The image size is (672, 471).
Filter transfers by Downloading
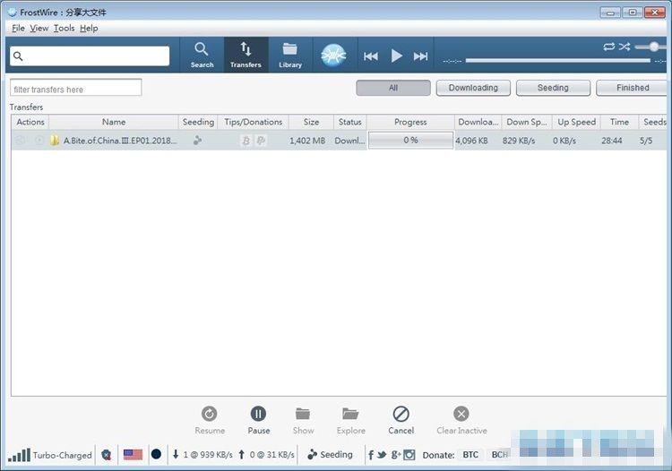(x=473, y=88)
